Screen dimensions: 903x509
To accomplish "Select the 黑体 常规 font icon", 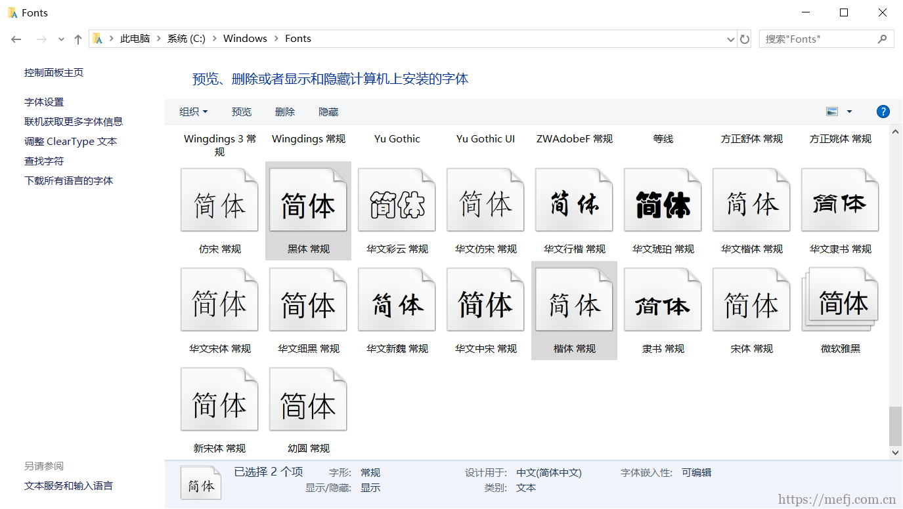I will pos(308,200).
